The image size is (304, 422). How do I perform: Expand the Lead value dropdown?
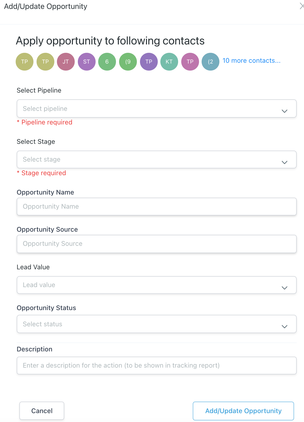click(x=156, y=285)
